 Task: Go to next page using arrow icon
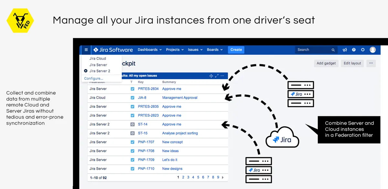pos(223,177)
